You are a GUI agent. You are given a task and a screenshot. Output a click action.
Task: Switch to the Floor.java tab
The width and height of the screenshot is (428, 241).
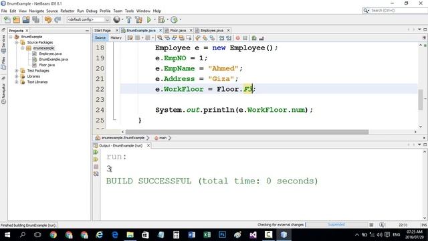178,30
